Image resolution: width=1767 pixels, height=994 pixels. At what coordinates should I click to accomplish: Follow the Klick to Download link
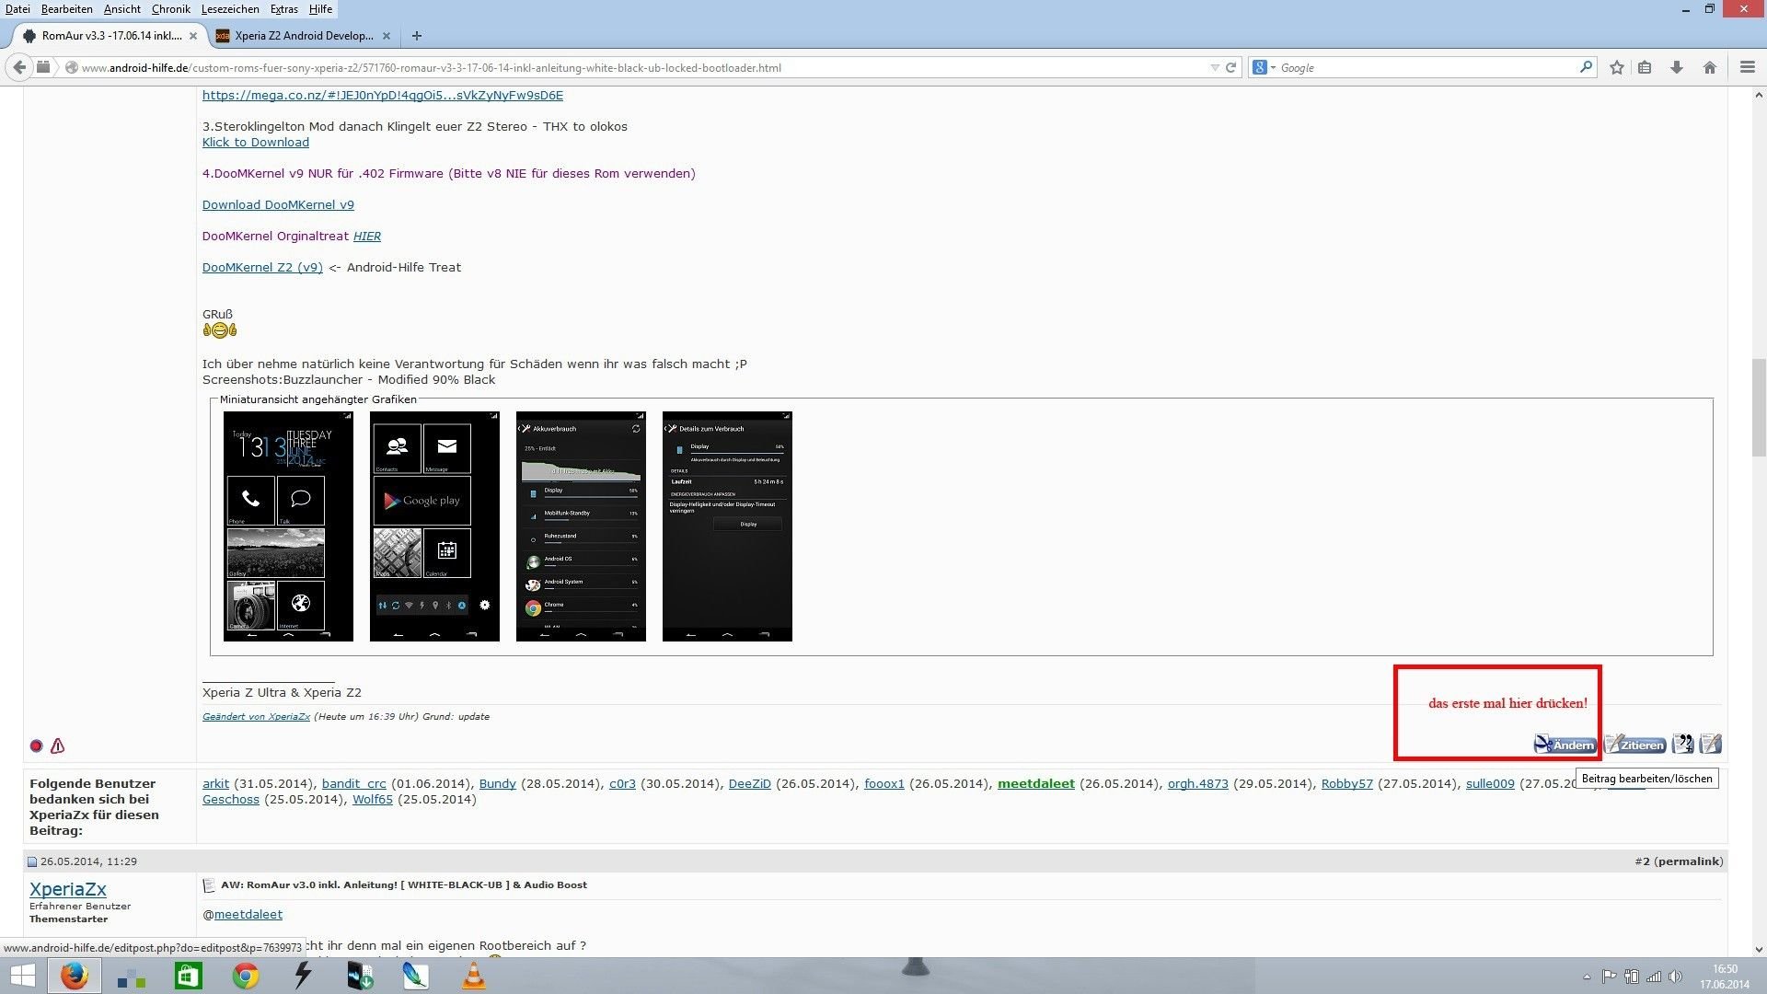click(255, 143)
